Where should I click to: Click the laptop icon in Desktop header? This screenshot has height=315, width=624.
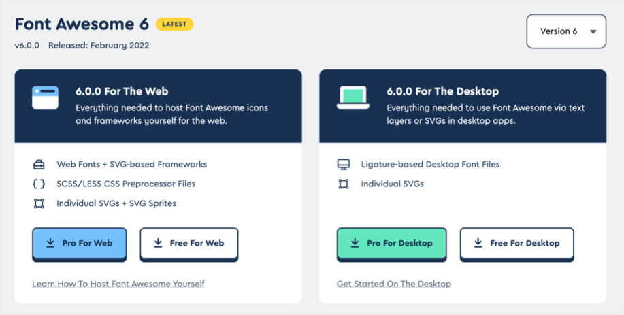pos(352,97)
